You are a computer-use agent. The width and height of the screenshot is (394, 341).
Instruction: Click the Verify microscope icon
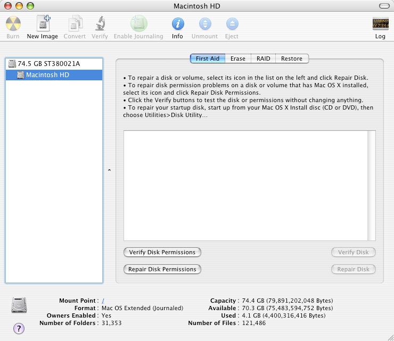tap(100, 24)
